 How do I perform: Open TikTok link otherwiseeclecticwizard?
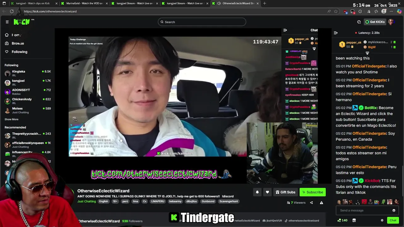click(301, 221)
